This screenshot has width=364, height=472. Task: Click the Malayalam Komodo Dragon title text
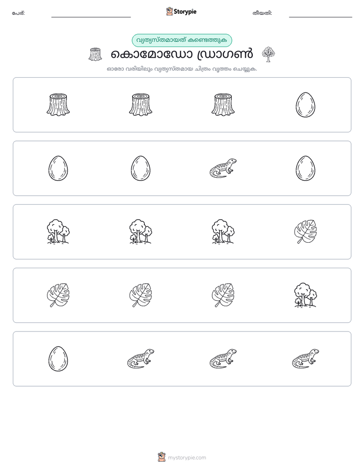[181, 55]
